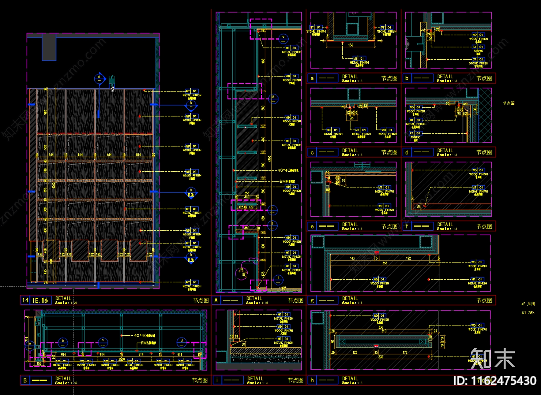
Task: Click the 9MM annotation in plan B
Action: (148, 343)
